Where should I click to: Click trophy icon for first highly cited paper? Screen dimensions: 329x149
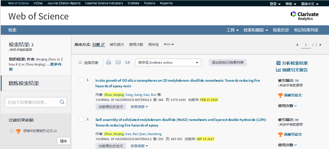280,95
